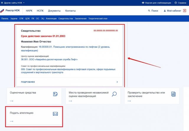Click the Справка question mark icon

coord(176,3)
